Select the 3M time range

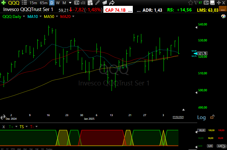[x=25, y=149]
